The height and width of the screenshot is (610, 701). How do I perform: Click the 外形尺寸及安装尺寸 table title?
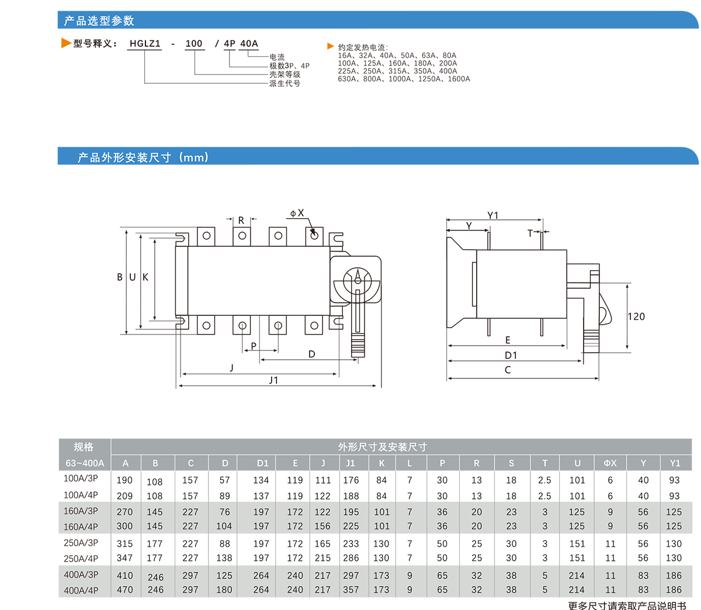click(382, 447)
